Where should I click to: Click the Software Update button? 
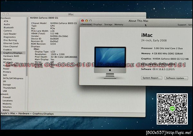[x=176, y=78]
